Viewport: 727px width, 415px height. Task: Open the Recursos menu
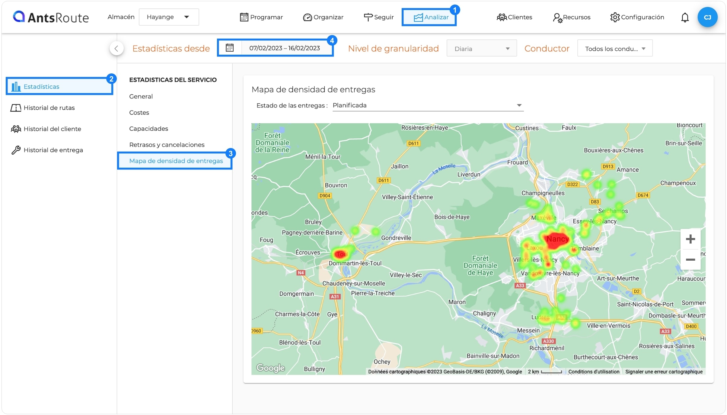[572, 17]
